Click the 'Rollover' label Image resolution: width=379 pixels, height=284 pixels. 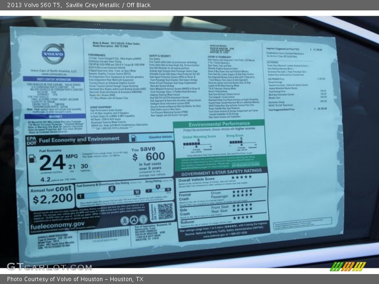(187, 222)
